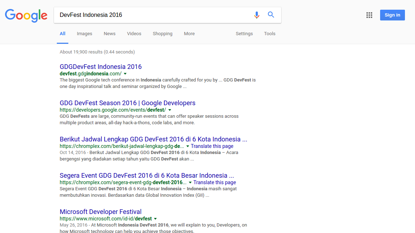Viewport: 415px width, 233px height.
Task: Translate the Berikut Jadwal Lengkap page
Action: tap(212, 146)
